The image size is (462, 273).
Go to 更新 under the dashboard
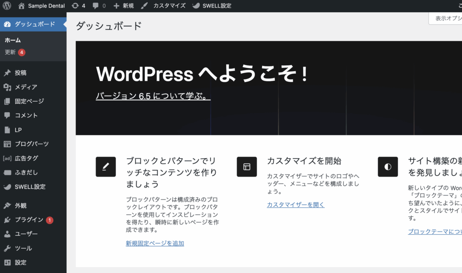point(10,52)
